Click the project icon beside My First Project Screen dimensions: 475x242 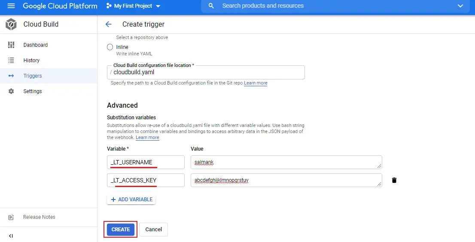[109, 6]
